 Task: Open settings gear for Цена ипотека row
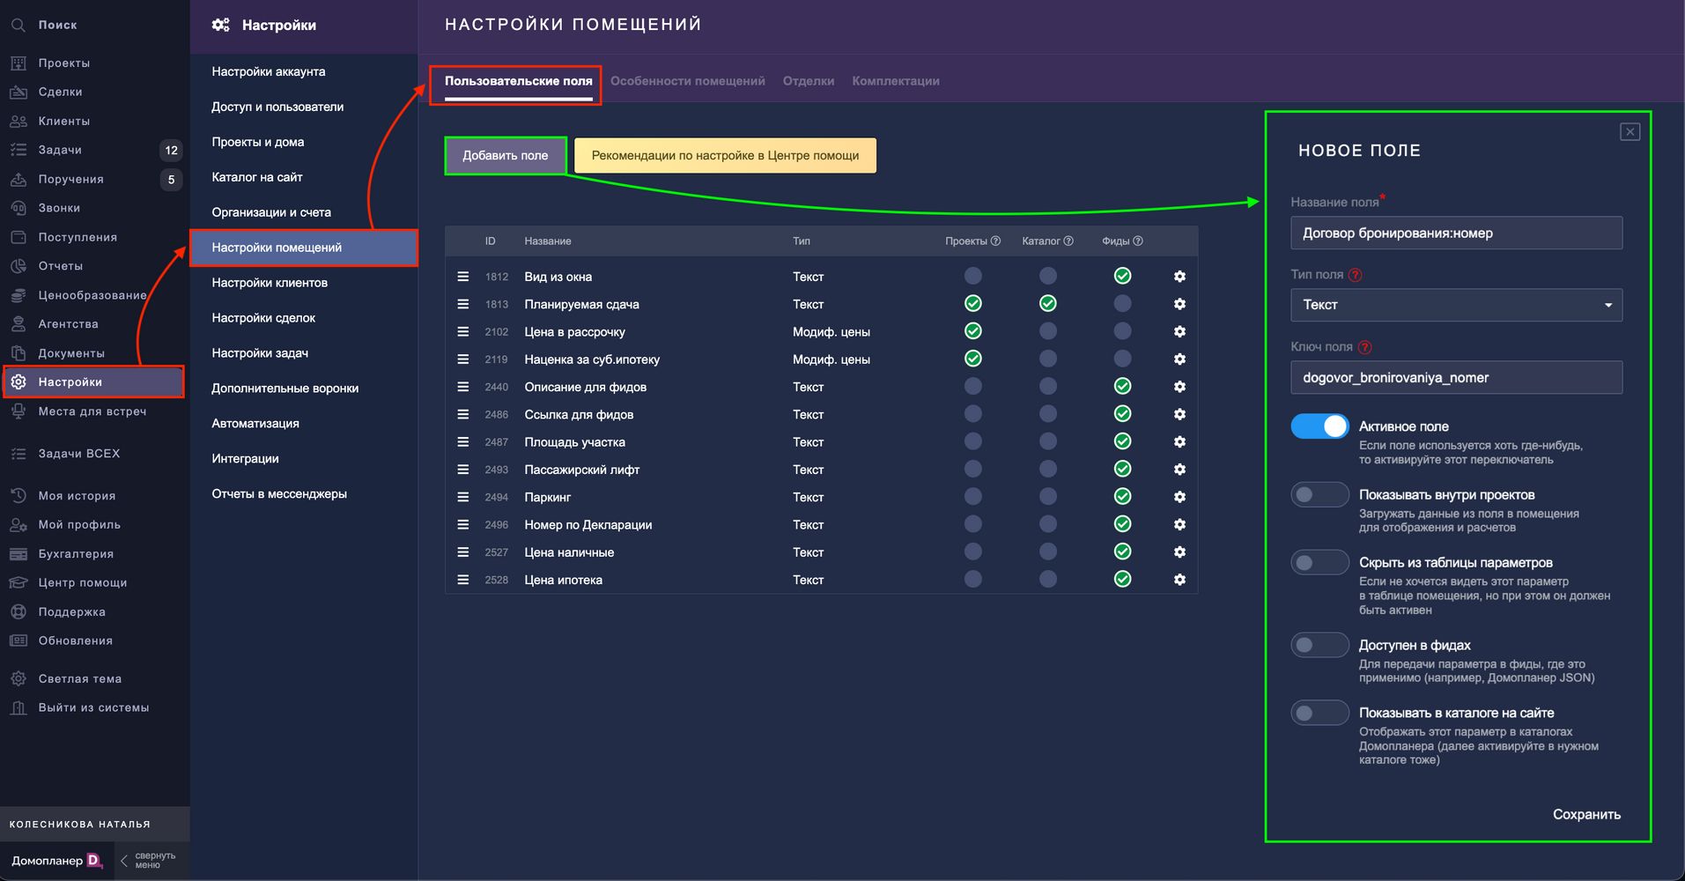coord(1179,580)
